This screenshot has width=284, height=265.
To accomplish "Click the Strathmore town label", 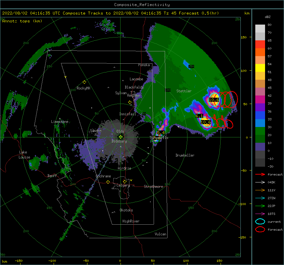I will point(153,187).
